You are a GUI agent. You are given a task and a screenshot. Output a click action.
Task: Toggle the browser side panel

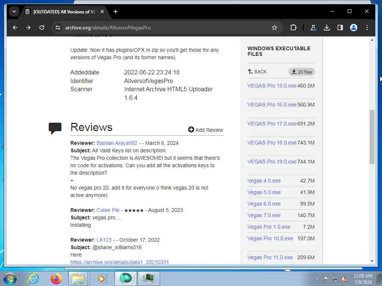340,28
